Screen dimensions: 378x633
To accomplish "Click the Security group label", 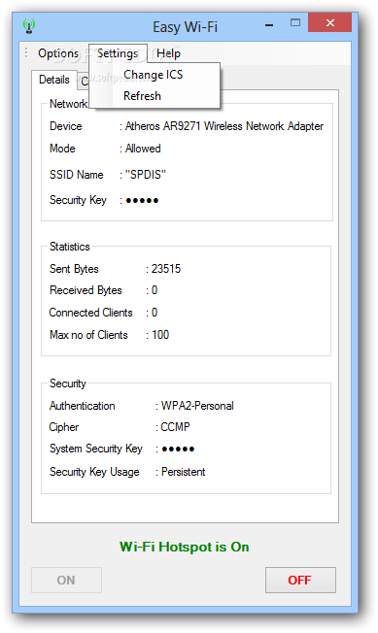I will pyautogui.click(x=68, y=383).
